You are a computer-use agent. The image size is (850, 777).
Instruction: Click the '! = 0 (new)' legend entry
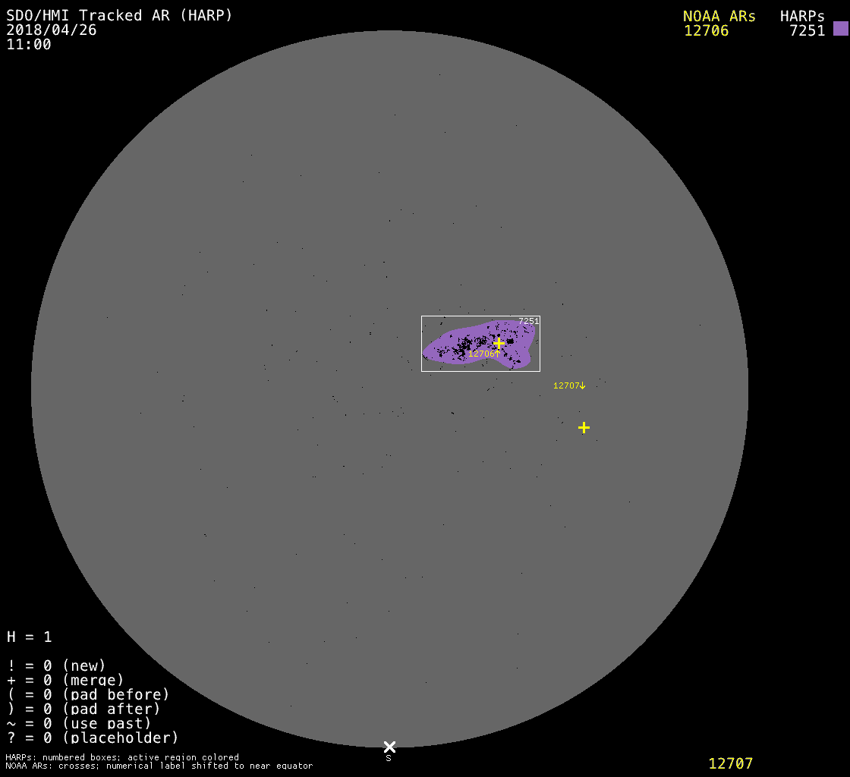click(x=56, y=665)
